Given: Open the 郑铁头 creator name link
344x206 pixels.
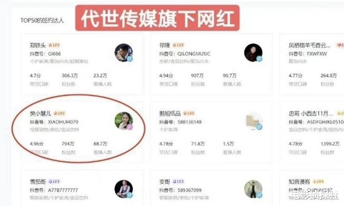Looking at the screenshot, I should [x=38, y=45].
